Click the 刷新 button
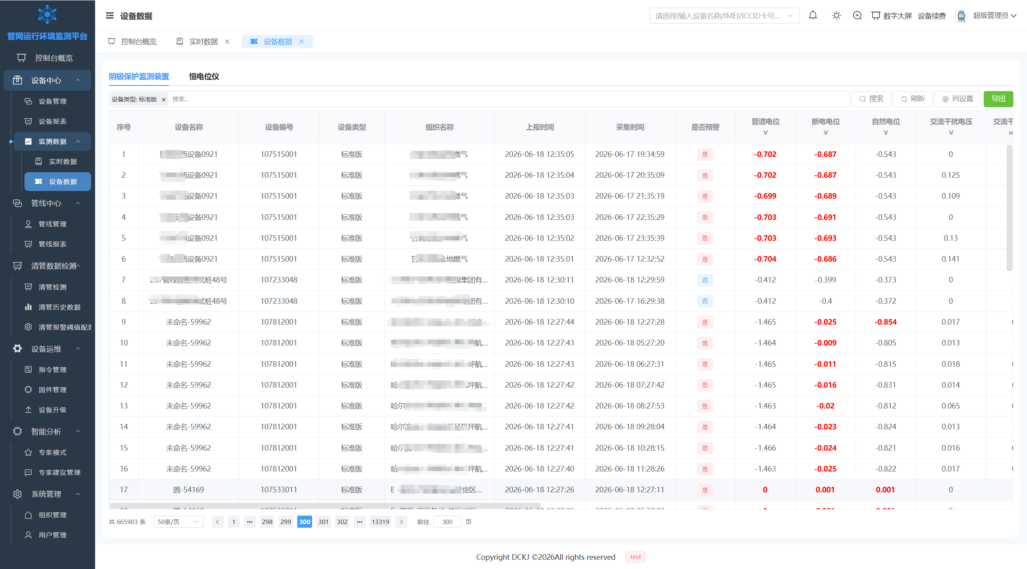Image resolution: width=1027 pixels, height=569 pixels. click(913, 99)
